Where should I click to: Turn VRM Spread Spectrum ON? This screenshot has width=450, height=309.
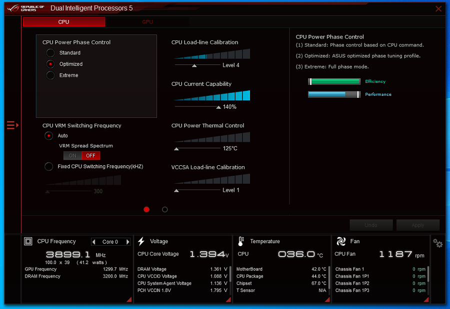click(72, 156)
